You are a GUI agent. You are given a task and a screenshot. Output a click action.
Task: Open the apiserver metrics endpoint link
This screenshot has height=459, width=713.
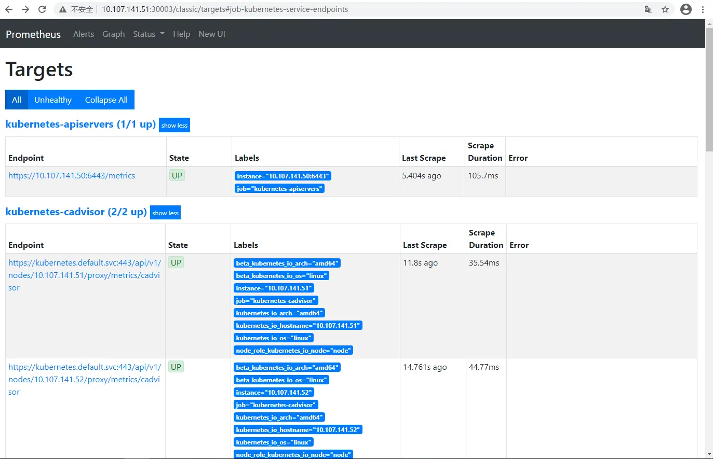point(72,176)
